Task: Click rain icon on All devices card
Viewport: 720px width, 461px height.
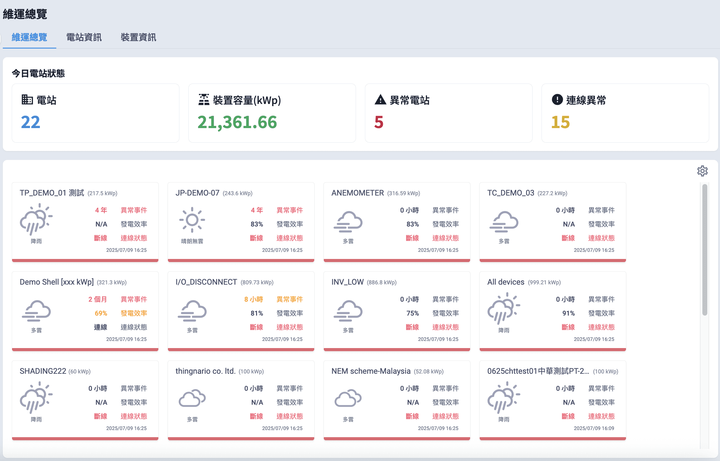Action: [x=504, y=308]
